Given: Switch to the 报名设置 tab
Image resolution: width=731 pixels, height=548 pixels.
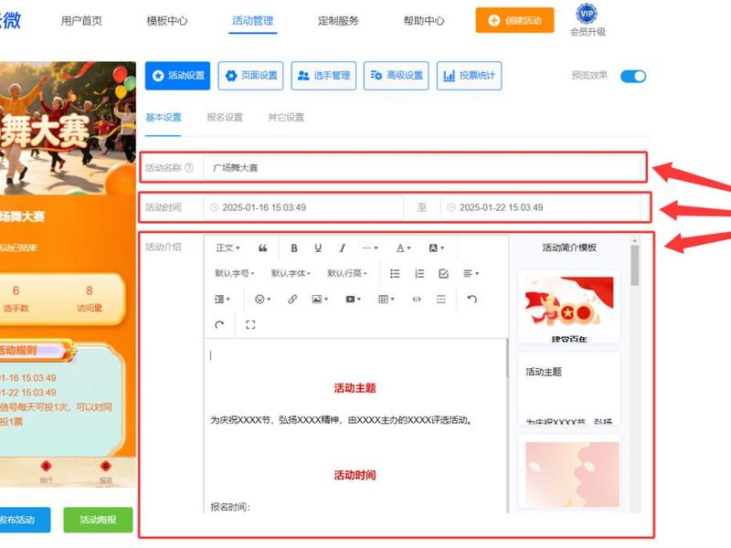Looking at the screenshot, I should pos(225,118).
